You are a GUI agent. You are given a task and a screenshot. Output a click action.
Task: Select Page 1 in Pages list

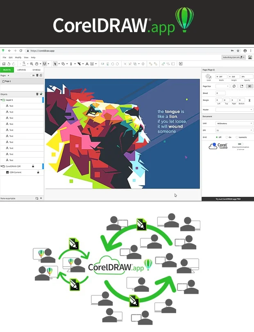tap(22, 81)
